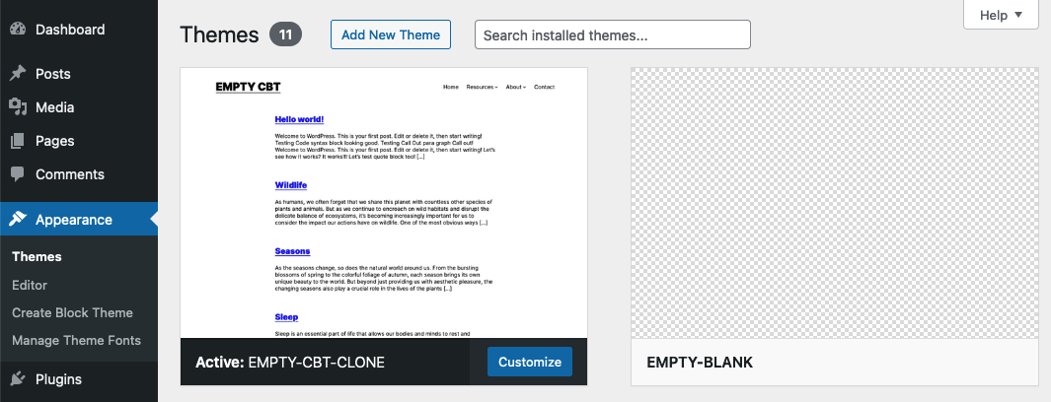Select Create Block Theme submenu item
This screenshot has height=402, width=1051.
(x=72, y=313)
